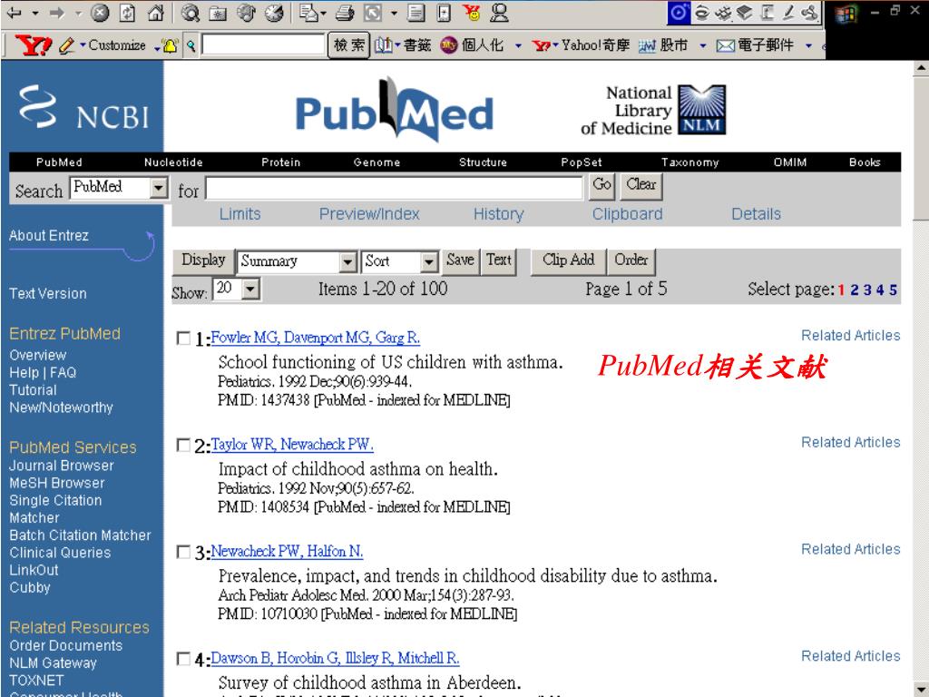The width and height of the screenshot is (929, 697).
Task: Click the Save button
Action: tap(460, 261)
